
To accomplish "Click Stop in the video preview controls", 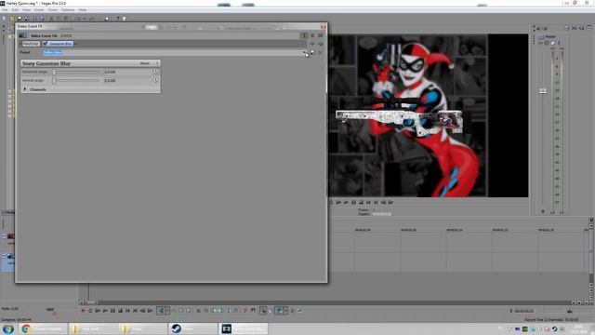I will [361, 203].
